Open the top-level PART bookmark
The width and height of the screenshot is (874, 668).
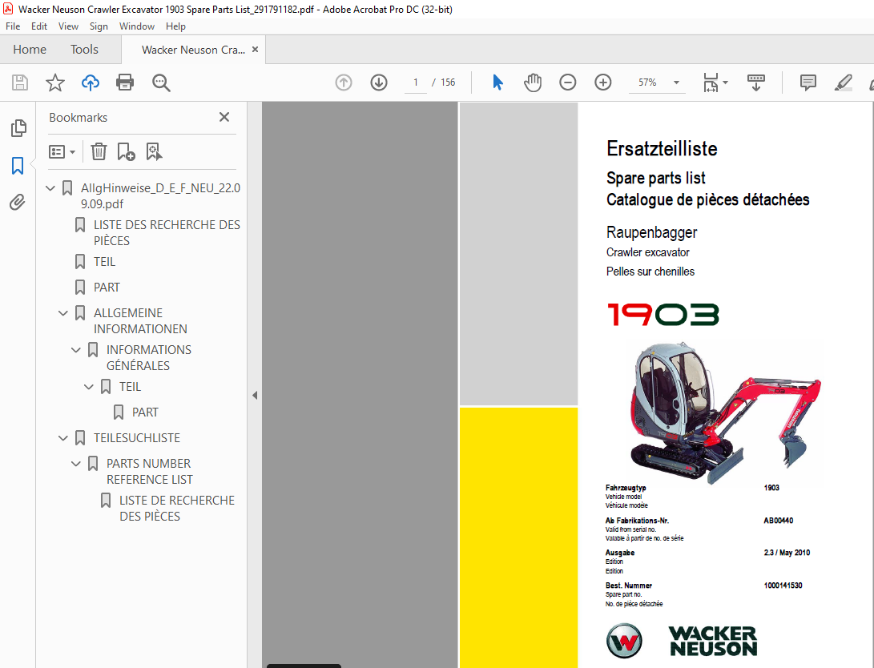click(107, 288)
